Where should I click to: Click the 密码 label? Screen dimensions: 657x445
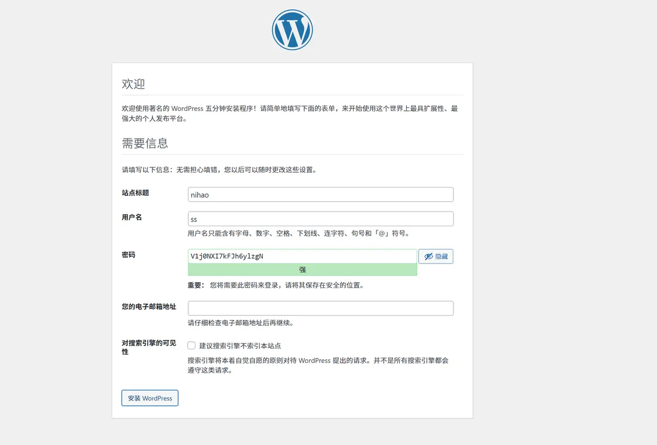pos(128,255)
